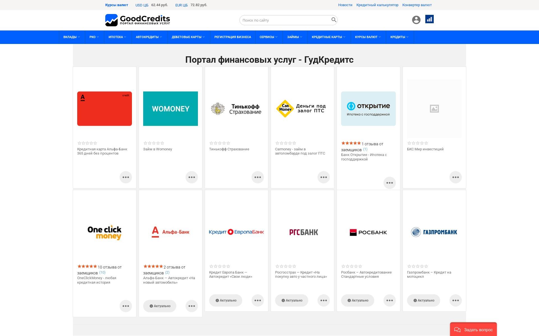The width and height of the screenshot is (539, 336).
Task: Open the blue bar-chart comparison icon
Action: coord(429,19)
